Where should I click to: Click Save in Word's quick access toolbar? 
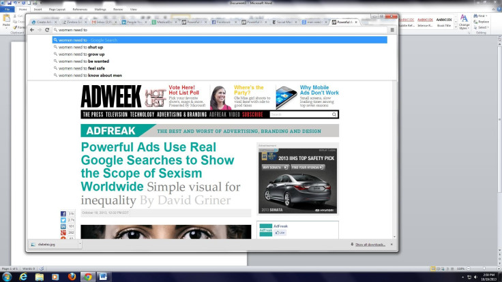point(10,3)
